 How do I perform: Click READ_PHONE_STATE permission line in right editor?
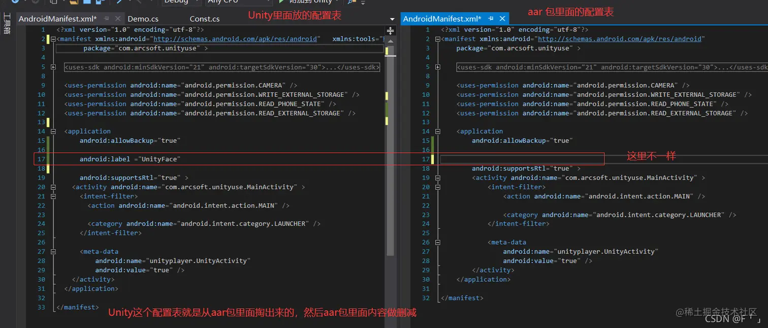pos(592,104)
